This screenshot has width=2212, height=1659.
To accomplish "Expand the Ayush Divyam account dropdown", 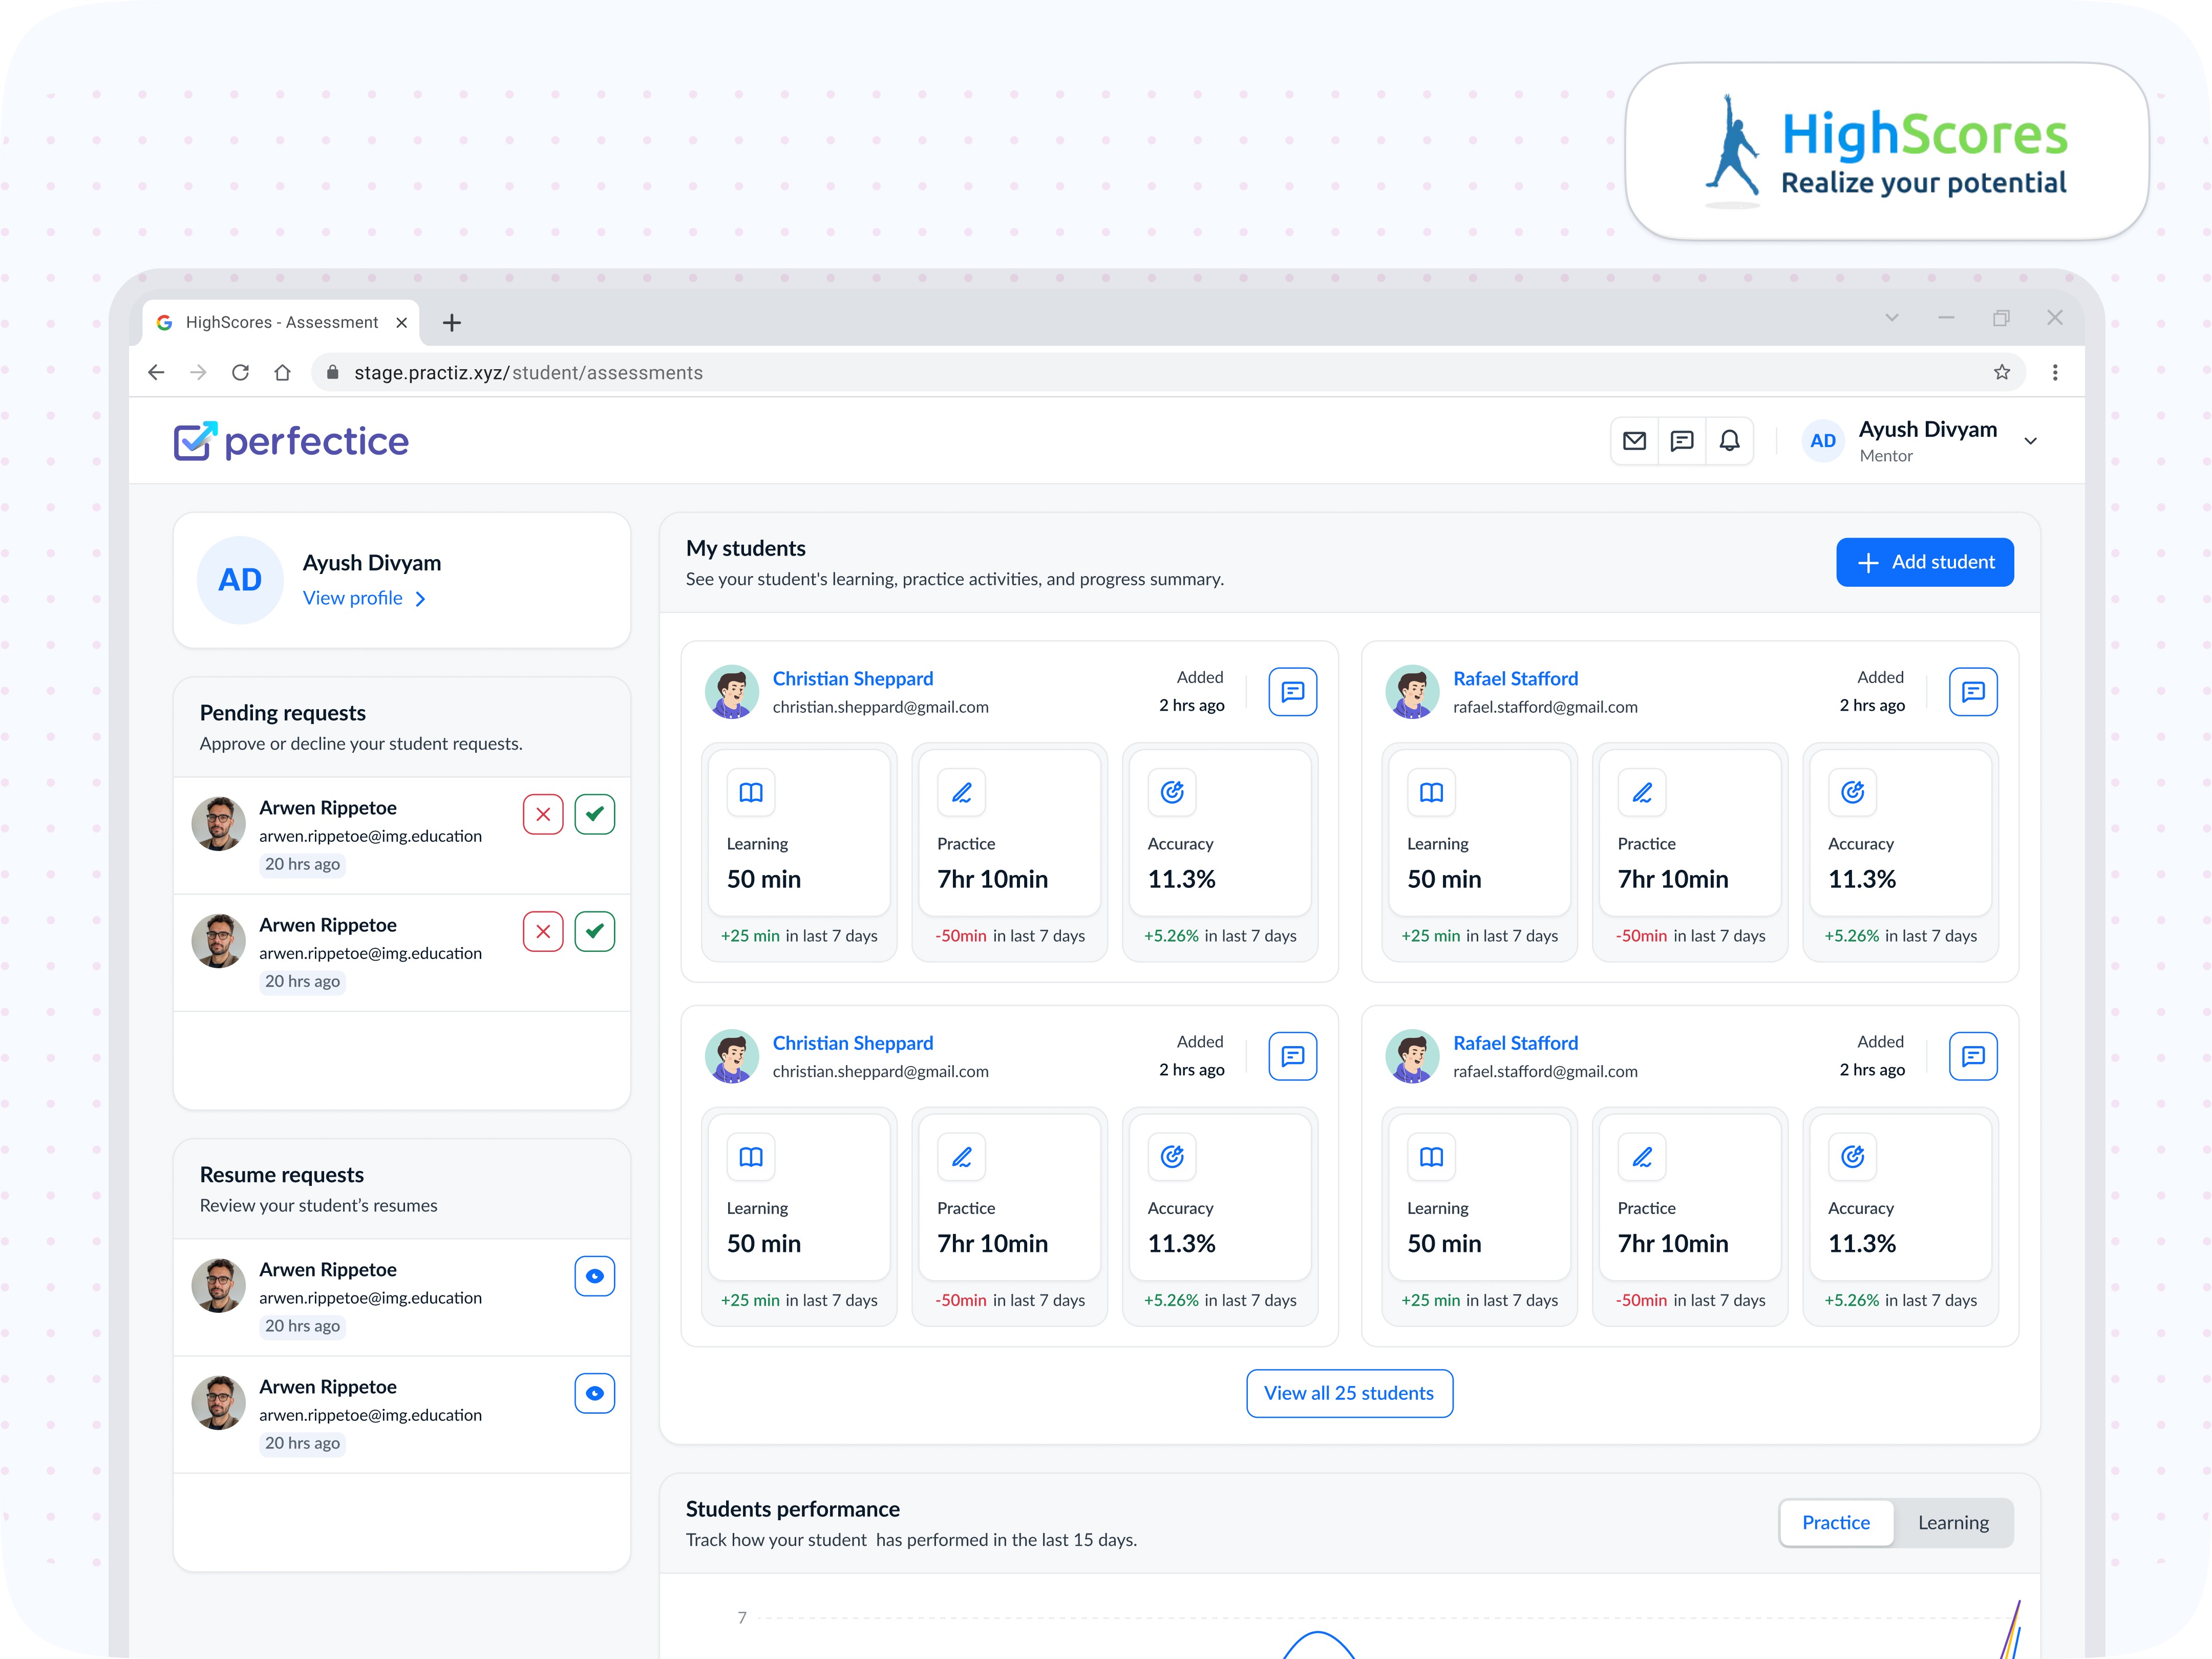I will [2030, 441].
